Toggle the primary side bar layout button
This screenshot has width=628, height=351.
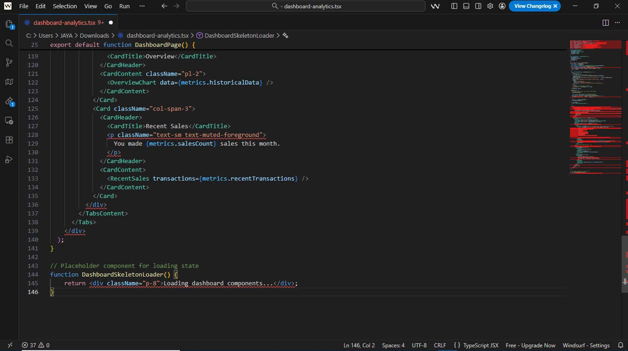pyautogui.click(x=455, y=6)
